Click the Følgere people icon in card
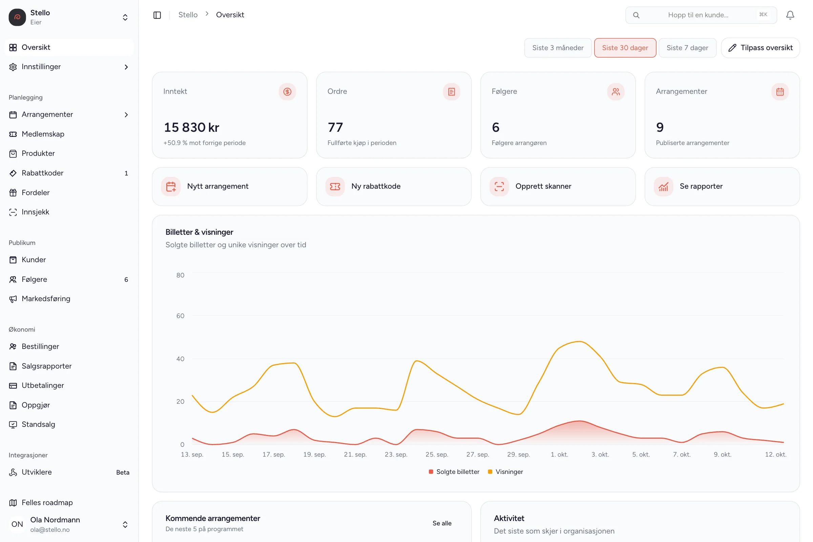Image resolution: width=813 pixels, height=542 pixels. pos(616,91)
